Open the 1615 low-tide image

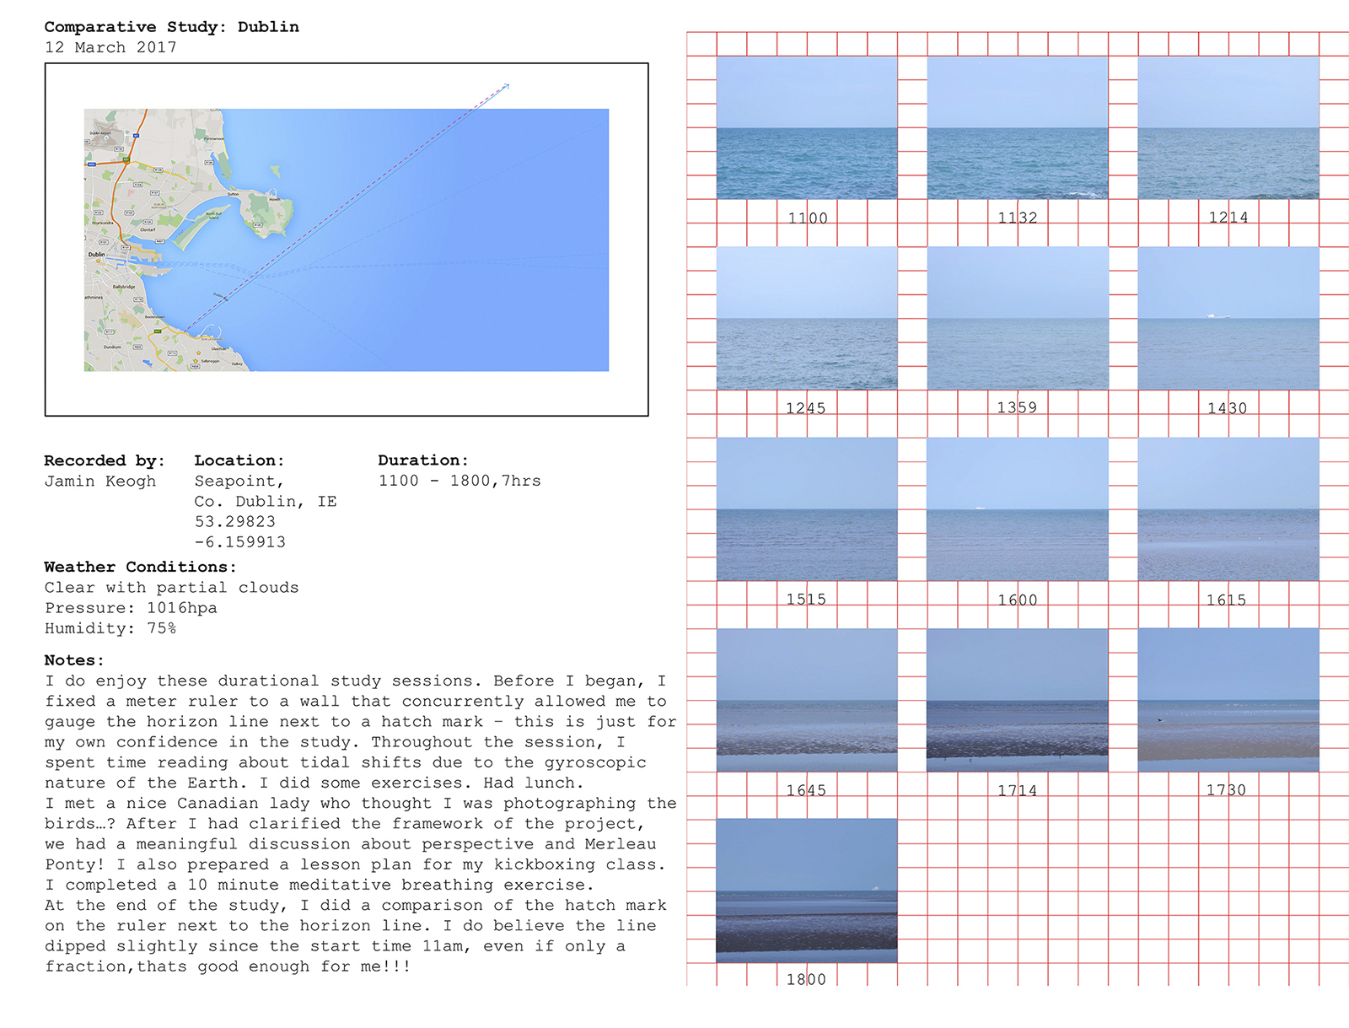click(x=1228, y=509)
